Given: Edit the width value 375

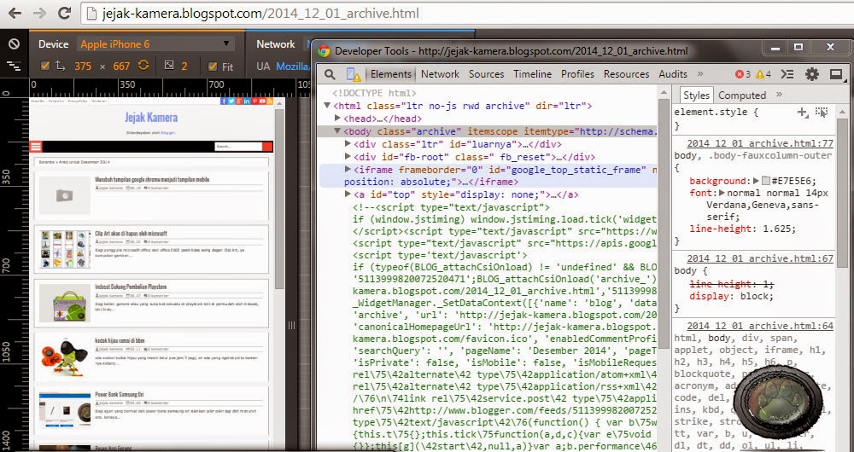Looking at the screenshot, I should [x=84, y=67].
